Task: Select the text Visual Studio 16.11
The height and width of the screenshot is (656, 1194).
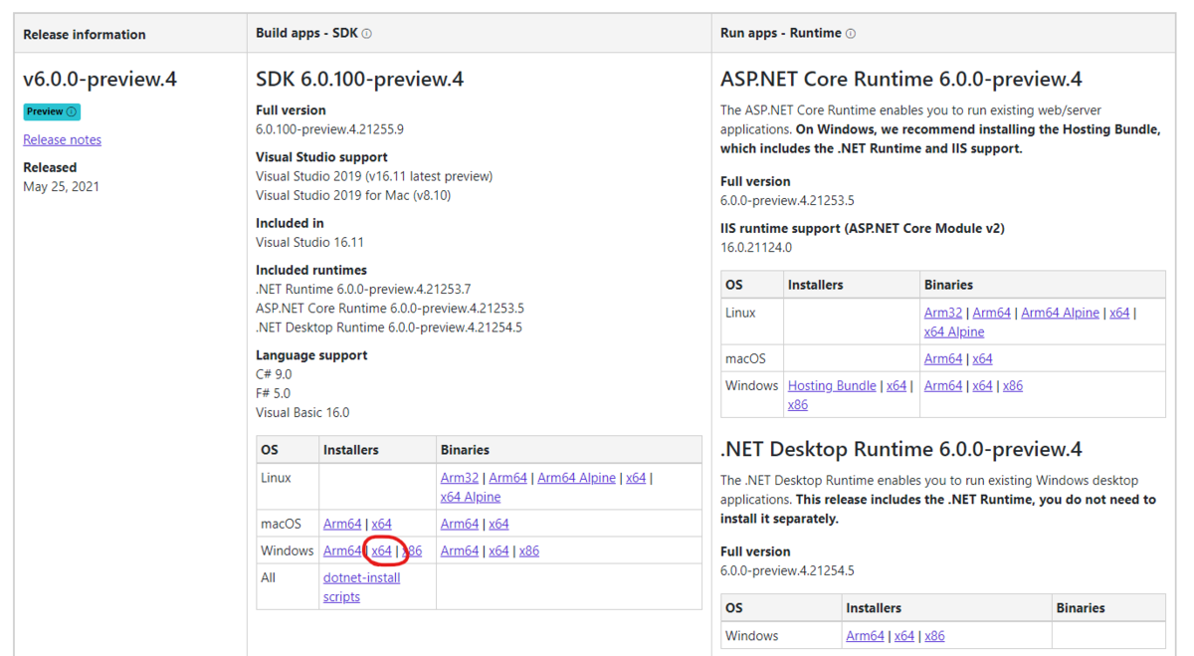Action: (x=309, y=242)
